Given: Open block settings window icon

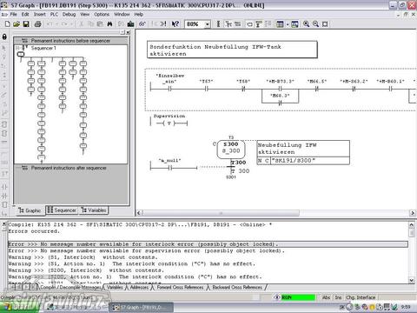Looking at the screenshot, I should tap(295, 24).
